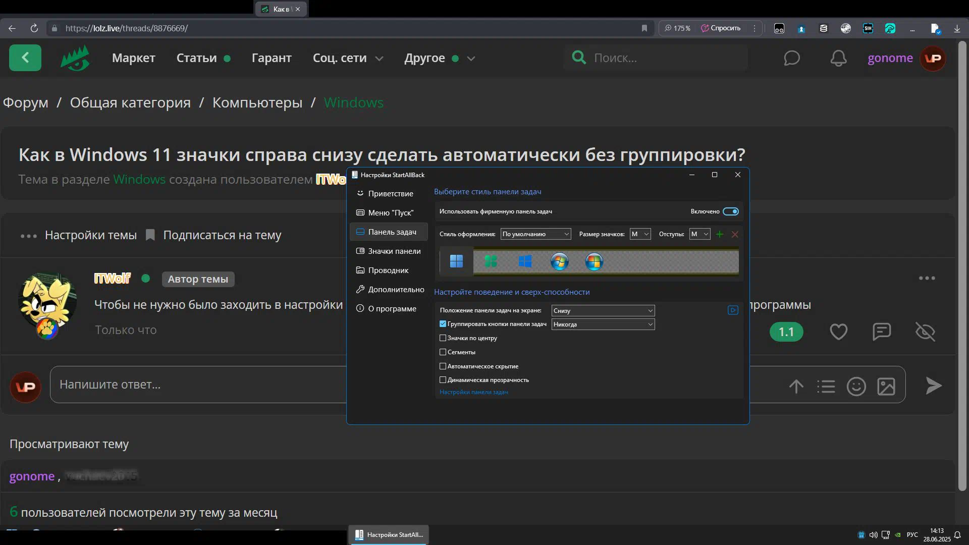Hide post with crossed-eye icon
The image size is (969, 545).
point(925,332)
